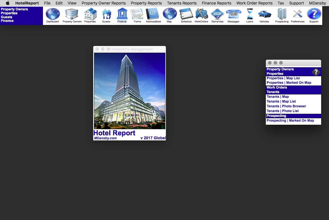
Task: Open the Support menu in the menu bar
Action: coord(296,3)
